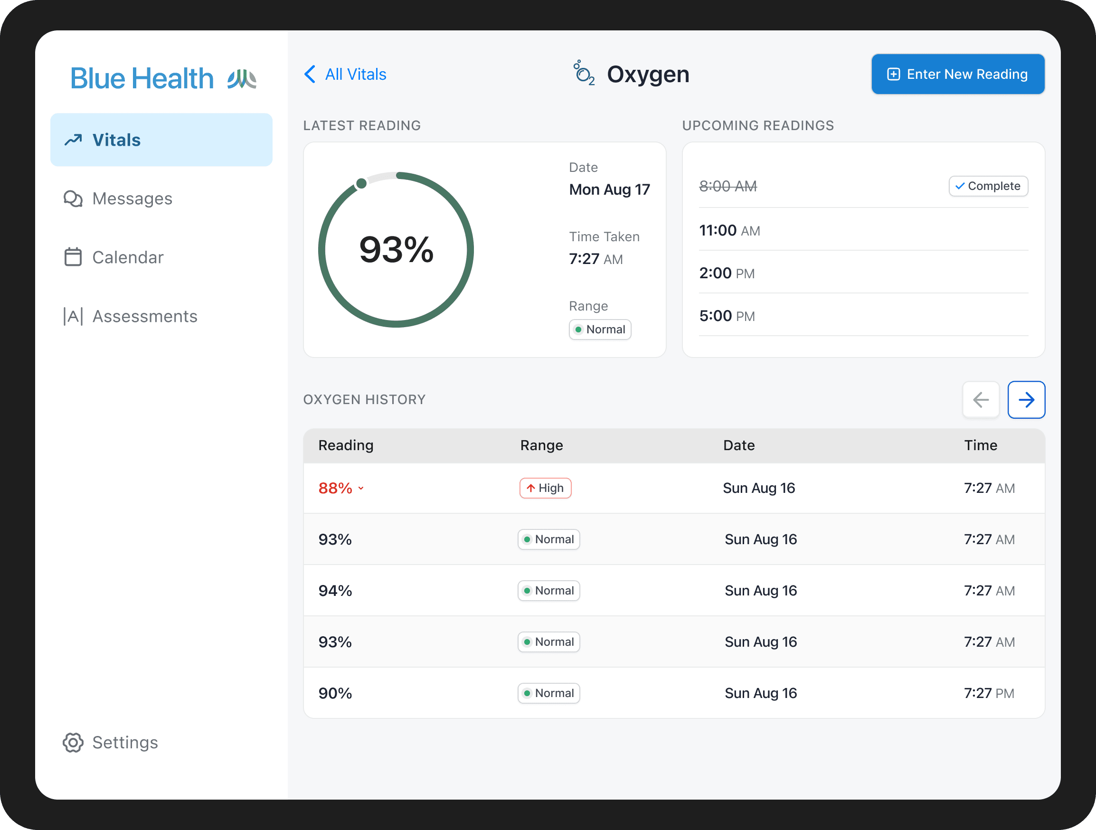Switch to Messages in the navigation menu
Image resolution: width=1096 pixels, height=830 pixels.
point(132,198)
